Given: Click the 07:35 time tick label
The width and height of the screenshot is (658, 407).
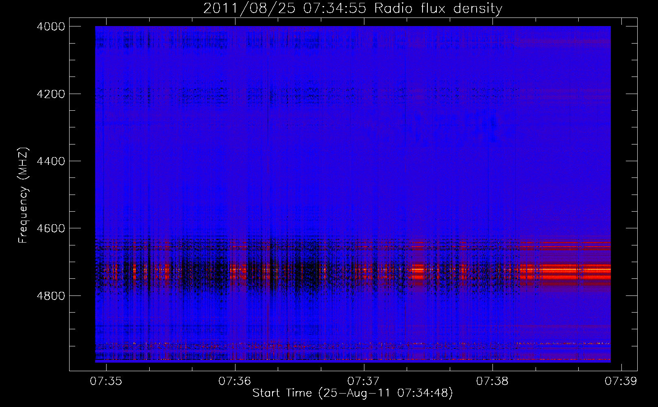Looking at the screenshot, I should click(x=106, y=381).
